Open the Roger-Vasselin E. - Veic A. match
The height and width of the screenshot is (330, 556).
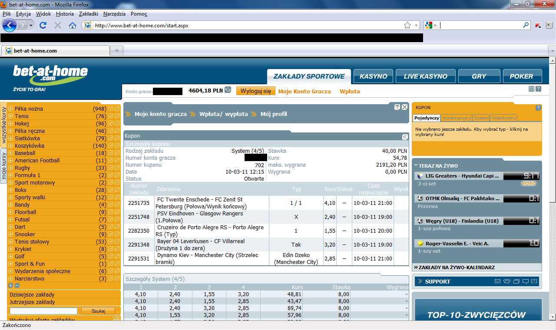pyautogui.click(x=457, y=244)
